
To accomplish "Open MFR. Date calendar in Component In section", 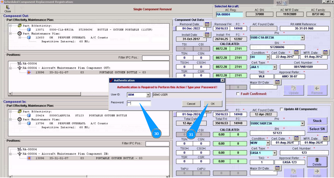I will (x=325, y=138).
